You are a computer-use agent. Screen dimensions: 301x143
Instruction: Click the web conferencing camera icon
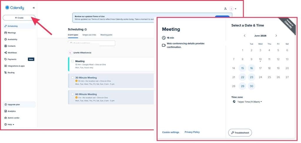pyautogui.click(x=164, y=45)
